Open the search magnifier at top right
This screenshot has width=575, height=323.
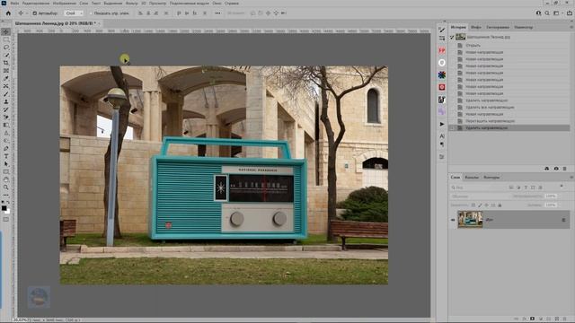[x=547, y=13]
